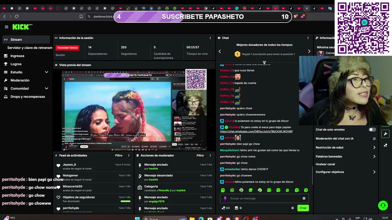This screenshot has width=392, height=220.
Task: Show previous top donor with left arrow
Action: pos(220,51)
